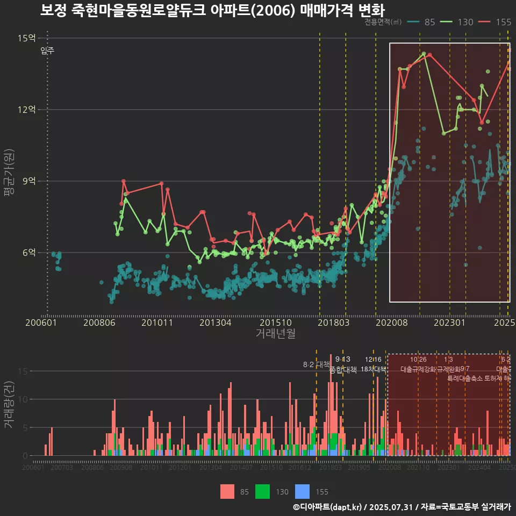Select the red 155 line legend swatch
Screen dimensions: 516x516
(x=484, y=22)
